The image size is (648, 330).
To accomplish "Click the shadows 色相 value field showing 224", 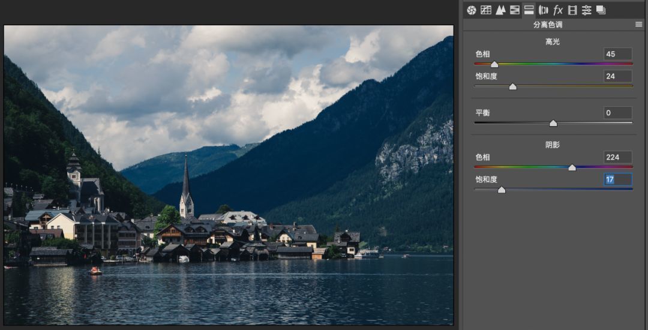I will pyautogui.click(x=617, y=157).
